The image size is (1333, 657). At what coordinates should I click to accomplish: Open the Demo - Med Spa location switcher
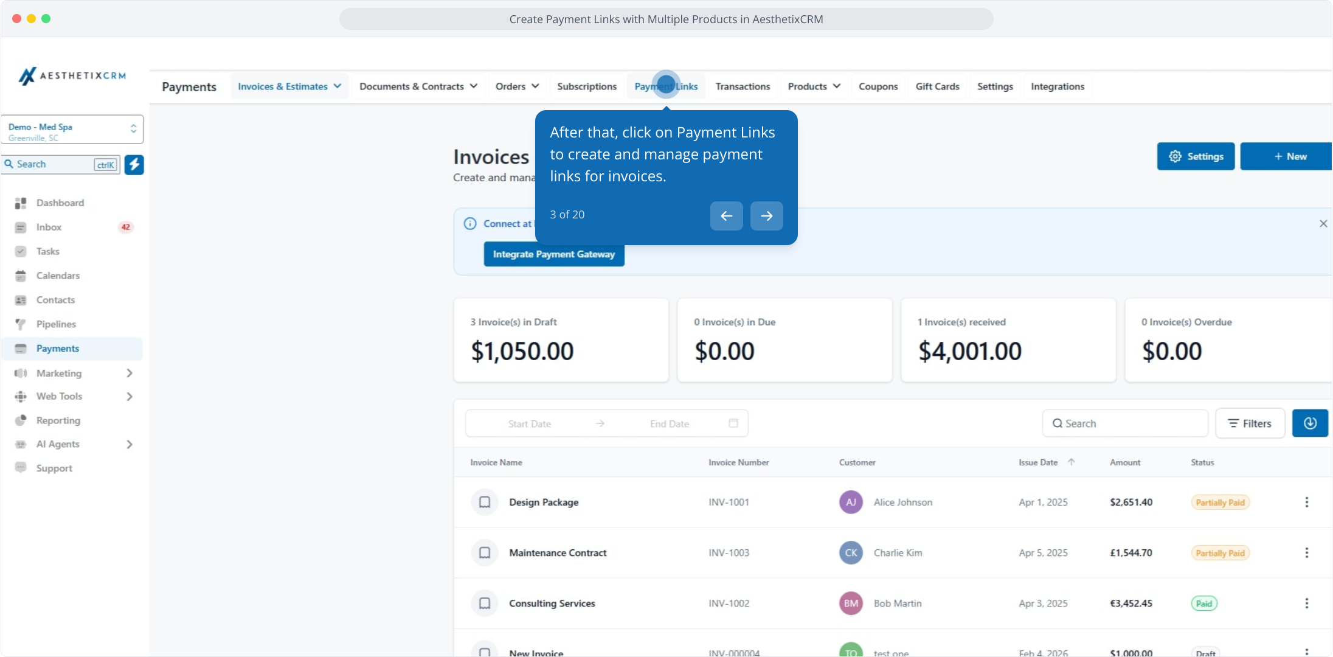[72, 130]
